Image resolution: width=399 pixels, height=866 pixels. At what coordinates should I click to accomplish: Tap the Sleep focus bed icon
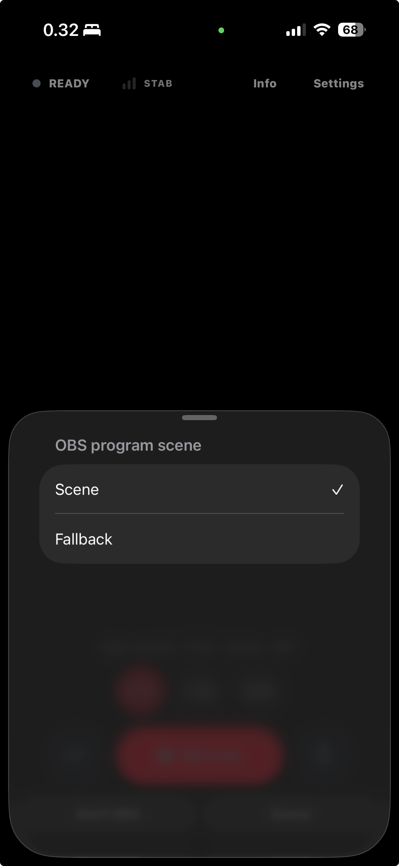click(92, 30)
